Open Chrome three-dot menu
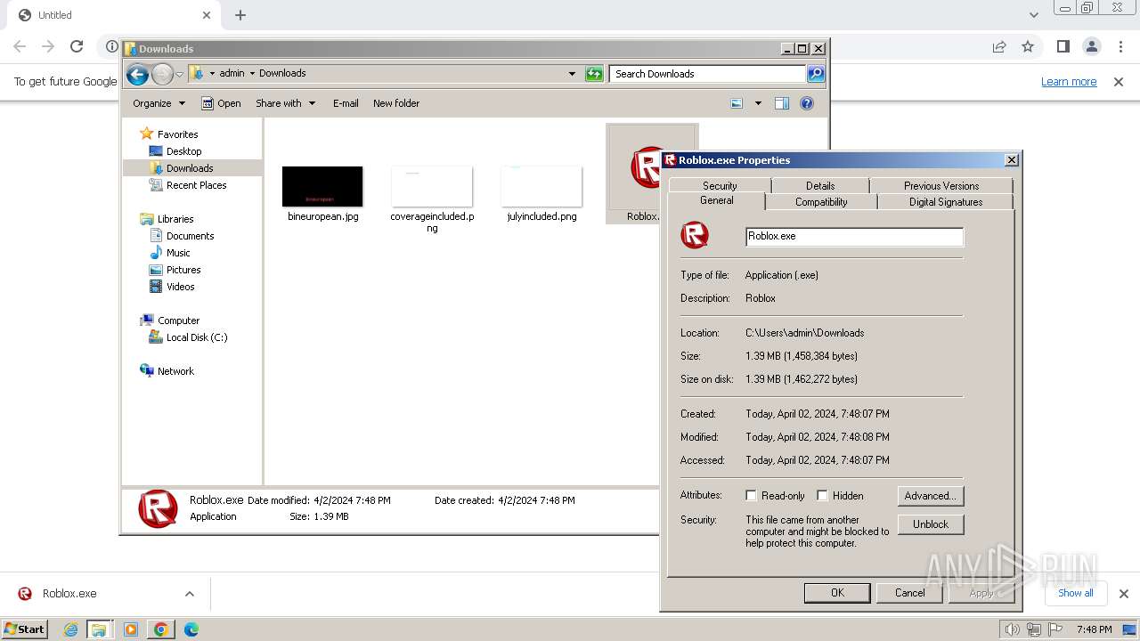The width and height of the screenshot is (1140, 641). 1120,46
